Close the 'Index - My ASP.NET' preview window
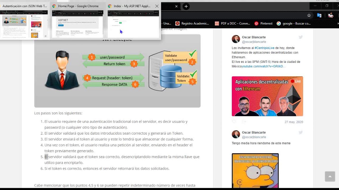 pyautogui.click(x=157, y=6)
